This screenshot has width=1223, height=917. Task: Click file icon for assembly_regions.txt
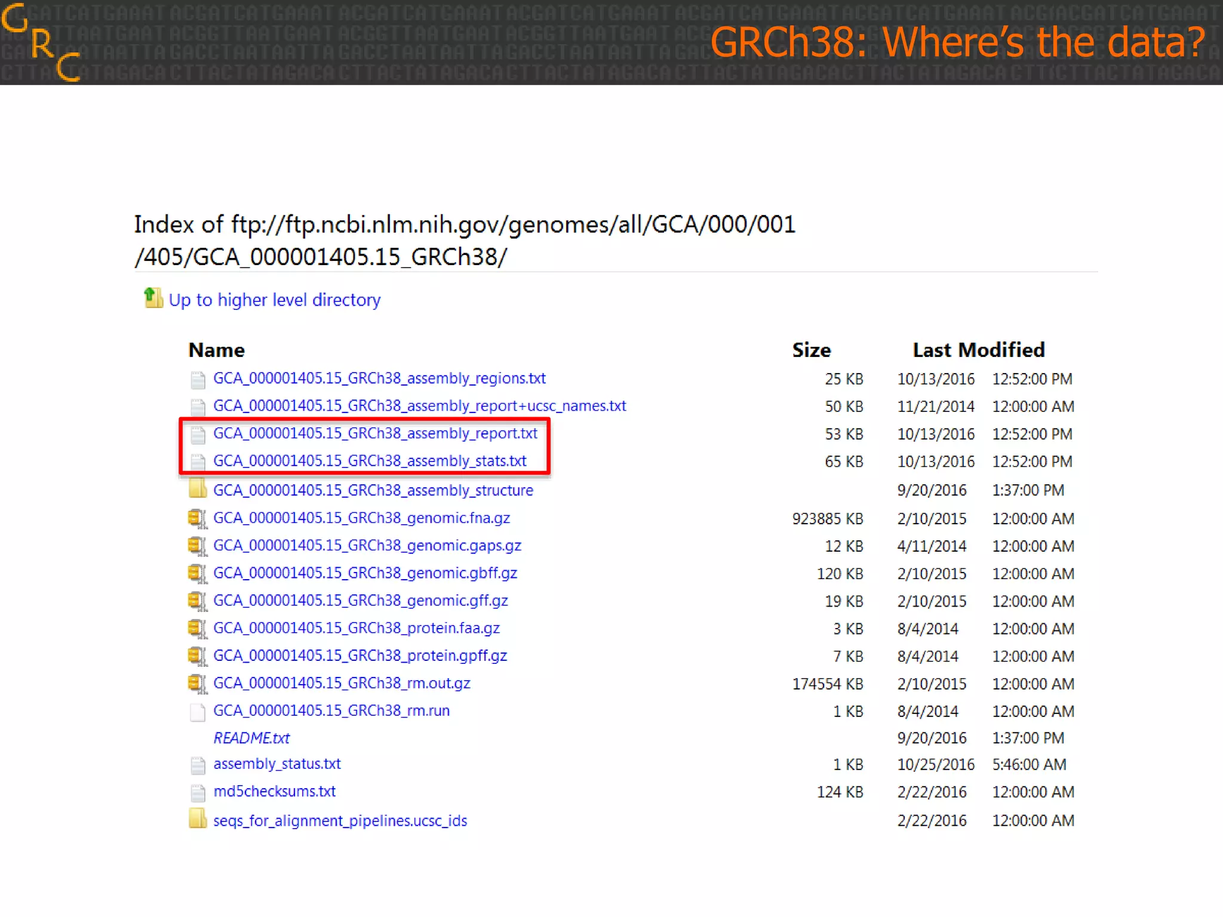point(198,379)
